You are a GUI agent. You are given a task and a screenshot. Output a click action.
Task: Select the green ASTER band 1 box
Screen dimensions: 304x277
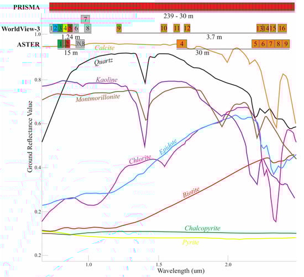(x=60, y=44)
